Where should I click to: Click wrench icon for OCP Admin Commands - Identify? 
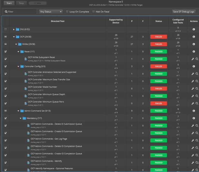[x=193, y=163]
